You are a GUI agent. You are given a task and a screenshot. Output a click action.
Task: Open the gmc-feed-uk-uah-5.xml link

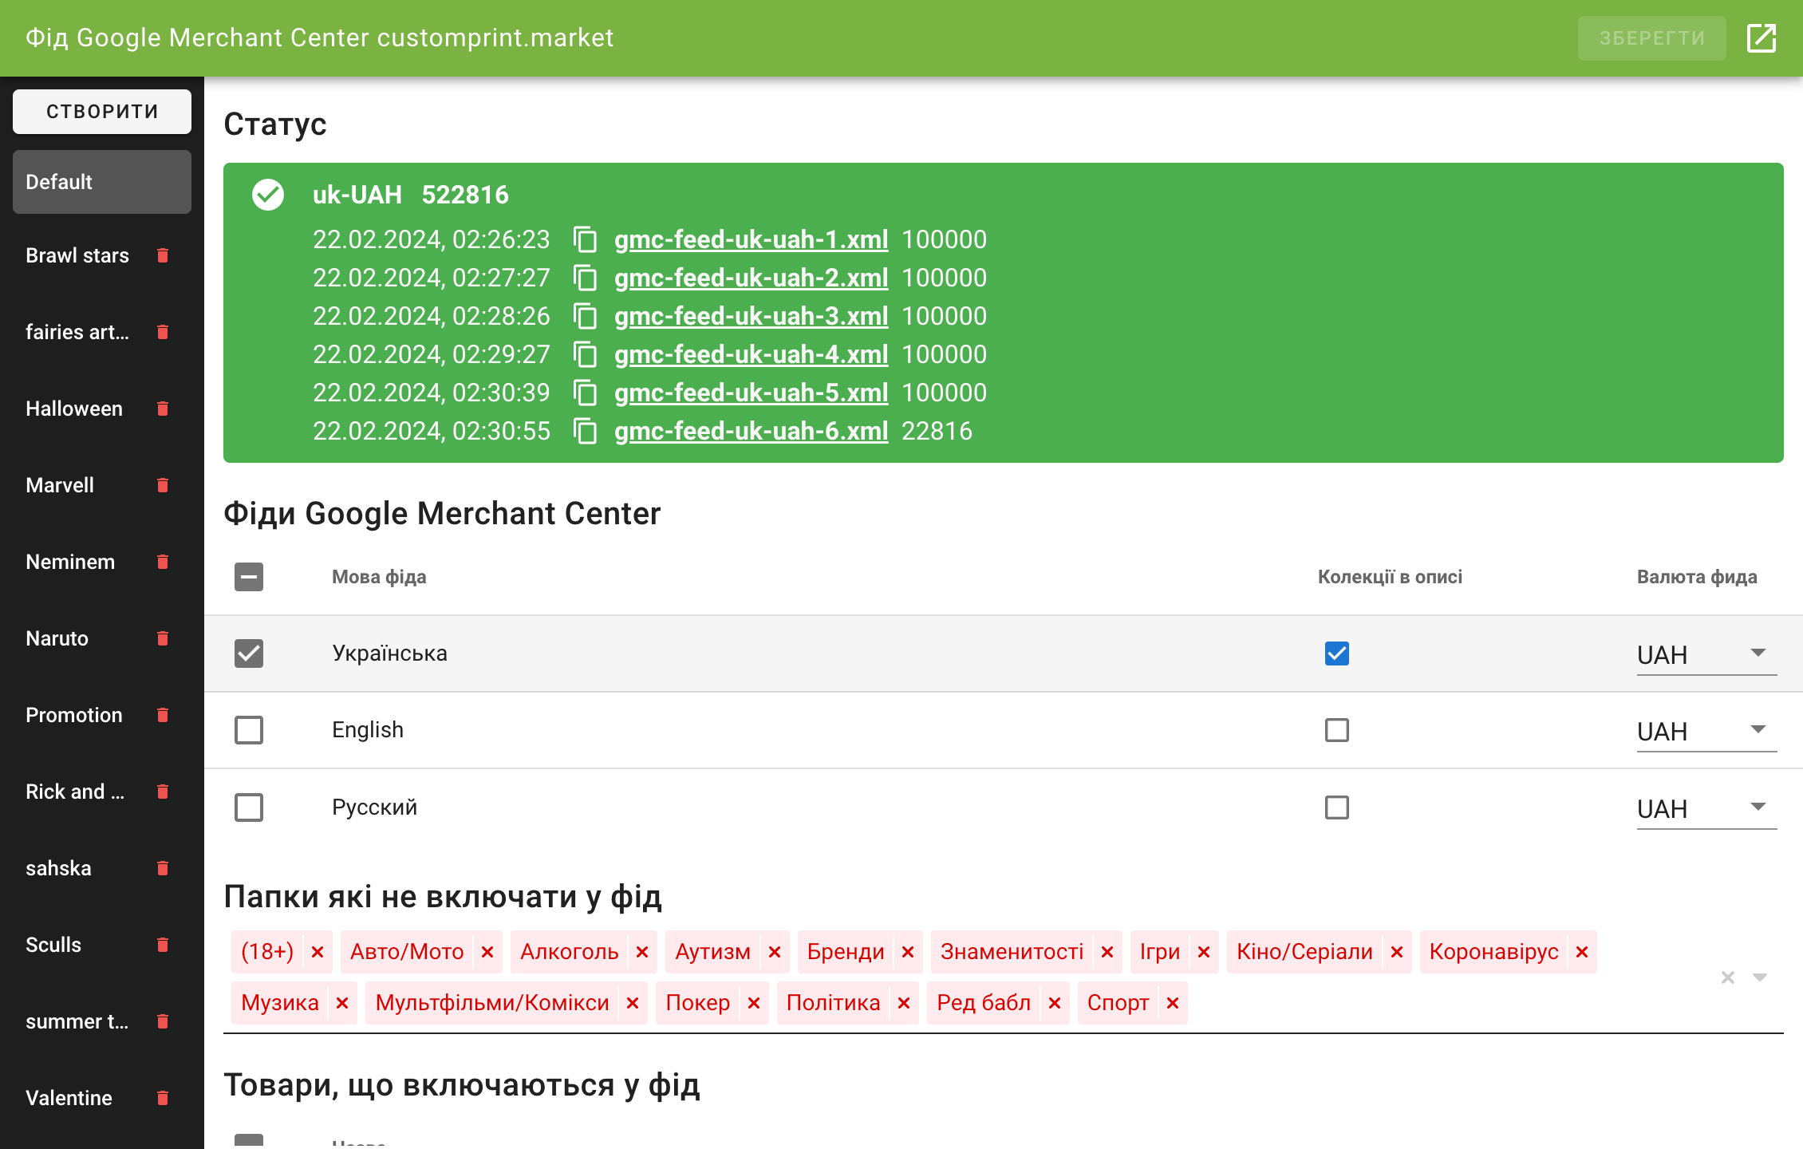click(x=751, y=393)
